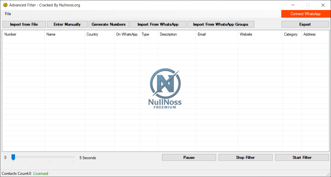Click Import From WhatsApp button
The height and width of the screenshot is (177, 331).
(158, 24)
